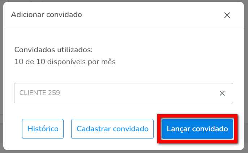Click the 10 de 10 disponíveis text
Viewport: 248px width, 153px height.
65,62
